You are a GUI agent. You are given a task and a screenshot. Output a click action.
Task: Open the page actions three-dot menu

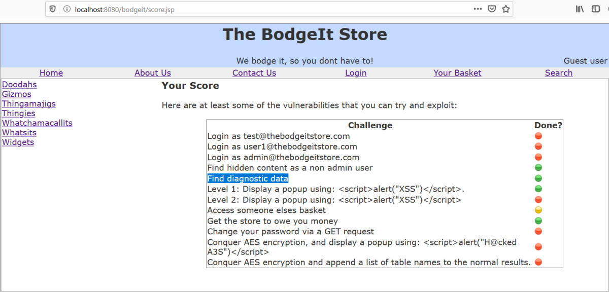(x=478, y=9)
